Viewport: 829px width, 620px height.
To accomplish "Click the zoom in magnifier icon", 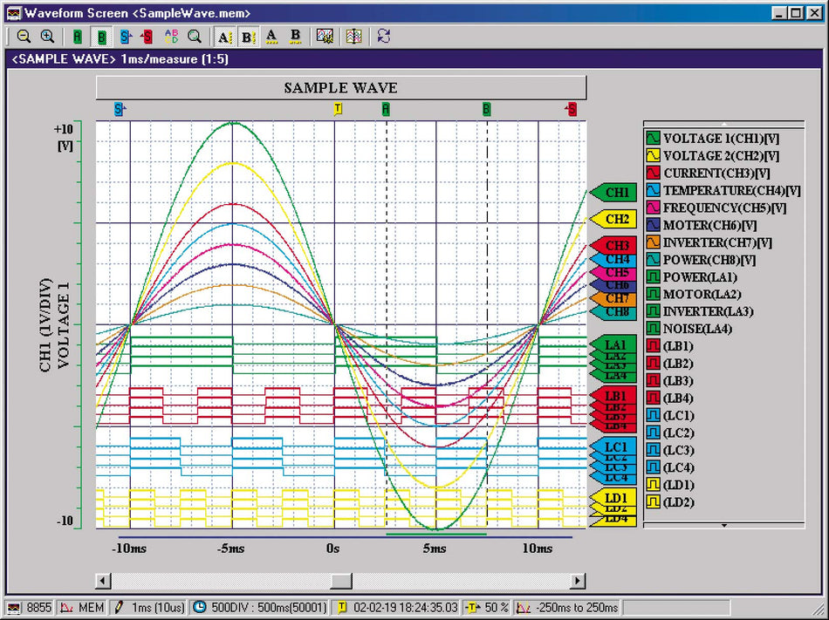I will tap(48, 37).
